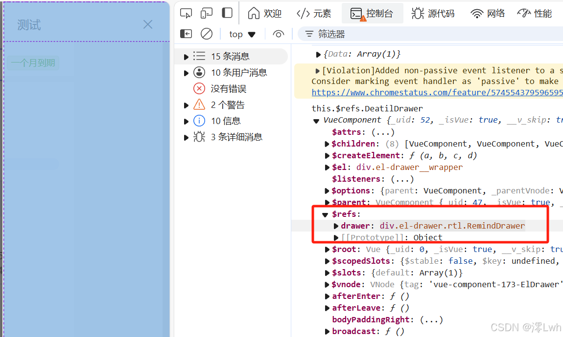Screen dimensions: 563x337
Task: Click the info icon beside 10 信息
Action: click(x=199, y=121)
